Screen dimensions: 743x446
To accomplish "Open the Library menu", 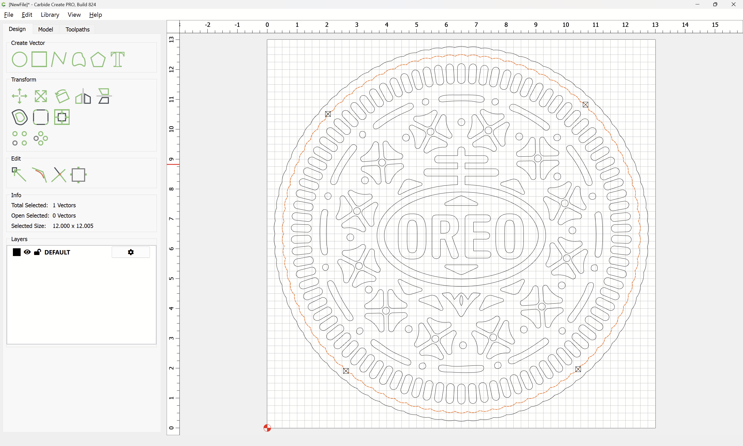I will pyautogui.click(x=50, y=15).
